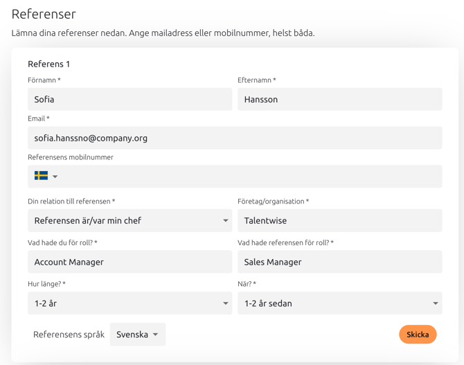Change reference language from Svenska

pos(138,335)
